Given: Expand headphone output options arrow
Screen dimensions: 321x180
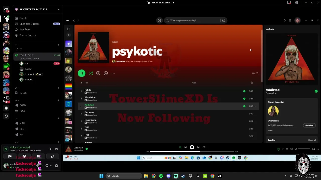Looking at the screenshot, I should [51, 166].
